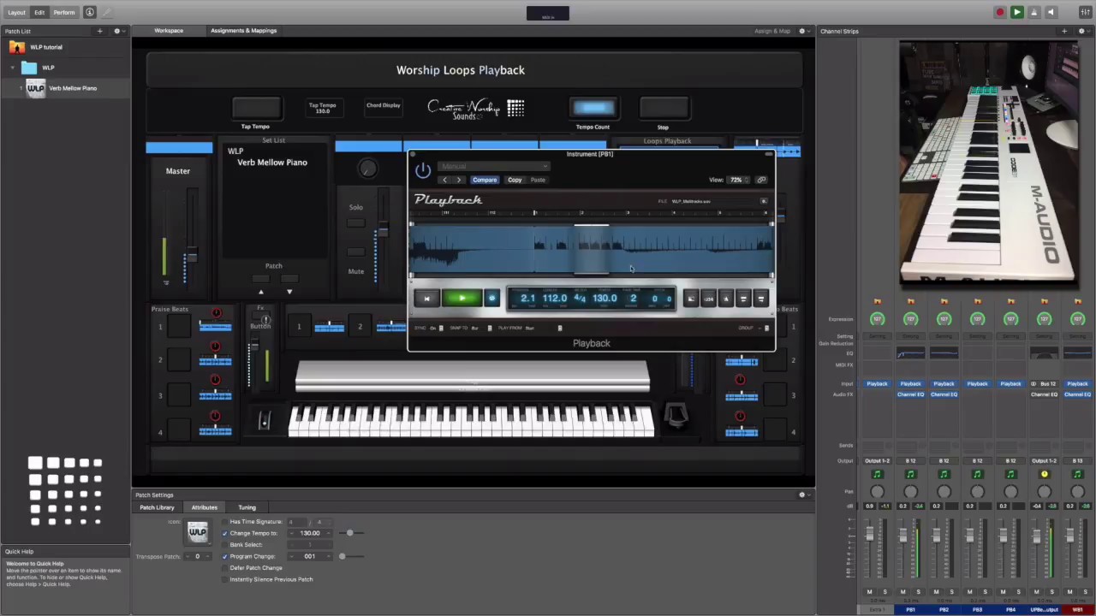Add a channel strip with the plus icon
Screen dimensions: 1096x616
click(1064, 31)
